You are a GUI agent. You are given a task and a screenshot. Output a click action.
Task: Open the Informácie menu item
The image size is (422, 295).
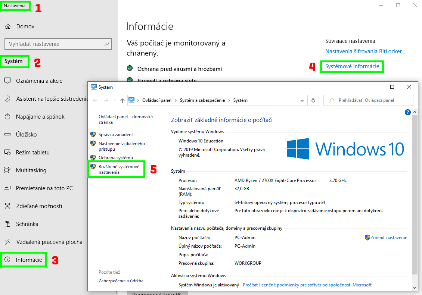[29, 260]
